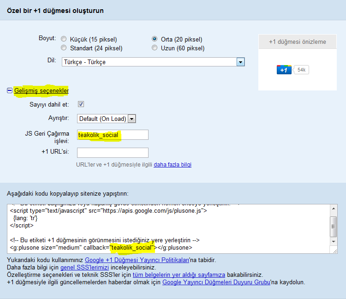Click Gelişmiş seçenekler link
This screenshot has height=299, width=346.
pyautogui.click(x=42, y=90)
